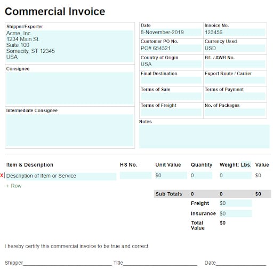Select the Consignee text area
273x269 pixels.
click(70, 88)
